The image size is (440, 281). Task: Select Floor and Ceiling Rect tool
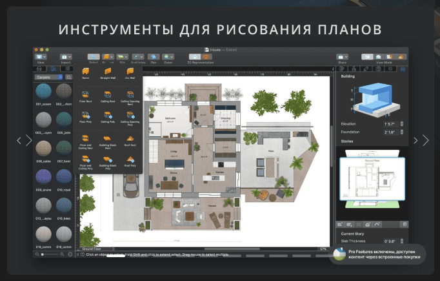pos(85,142)
